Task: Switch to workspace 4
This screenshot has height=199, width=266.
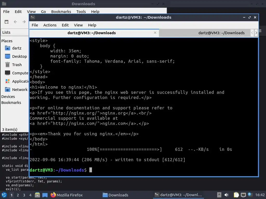Action: point(30,195)
